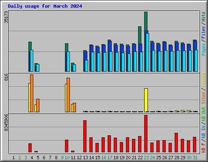This screenshot has height=162, width=208.
Task: Click the 'Hits' legend label
Action: [x=204, y=17]
